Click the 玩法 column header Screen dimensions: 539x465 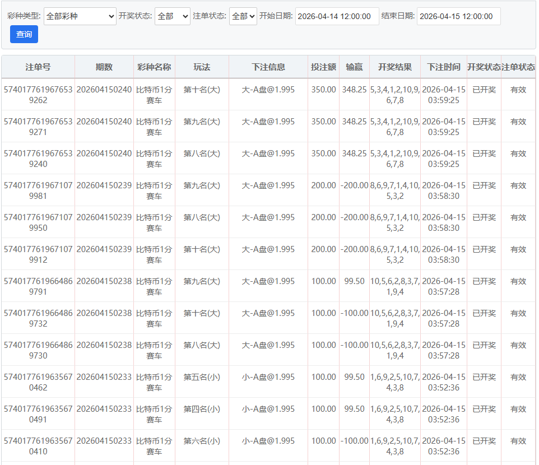click(202, 67)
